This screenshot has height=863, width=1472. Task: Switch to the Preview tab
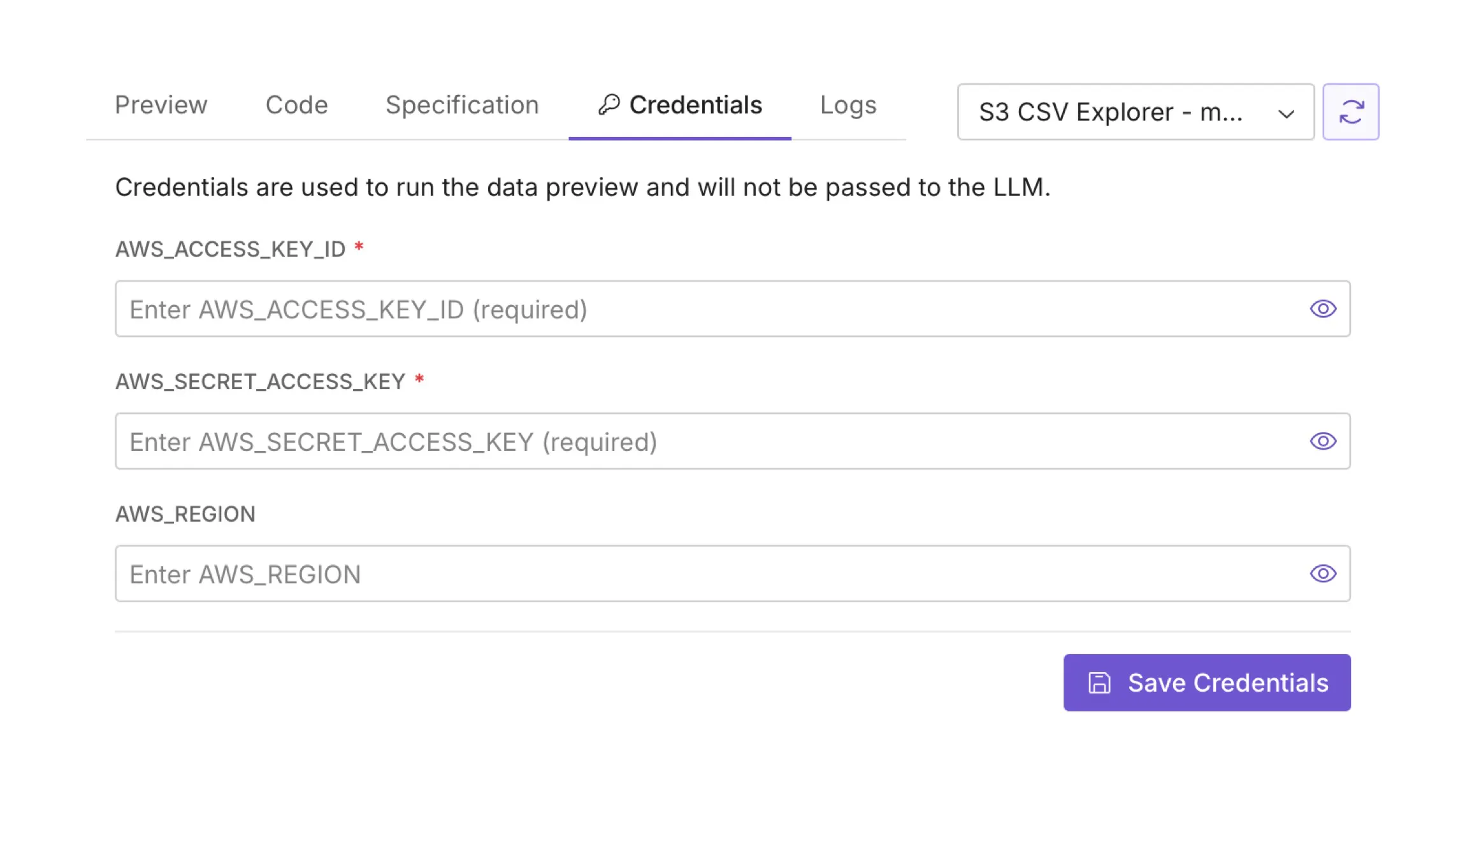pyautogui.click(x=161, y=105)
